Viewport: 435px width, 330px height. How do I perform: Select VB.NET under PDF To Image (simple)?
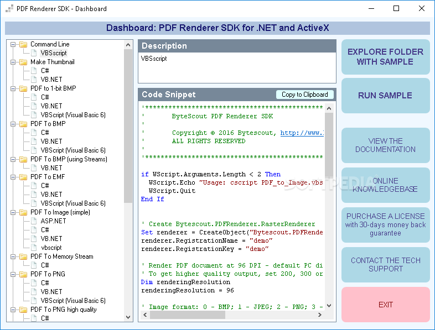click(51, 239)
